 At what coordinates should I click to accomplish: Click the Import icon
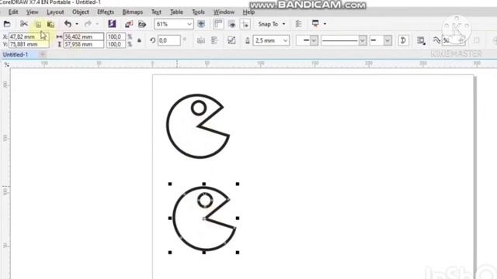129,24
